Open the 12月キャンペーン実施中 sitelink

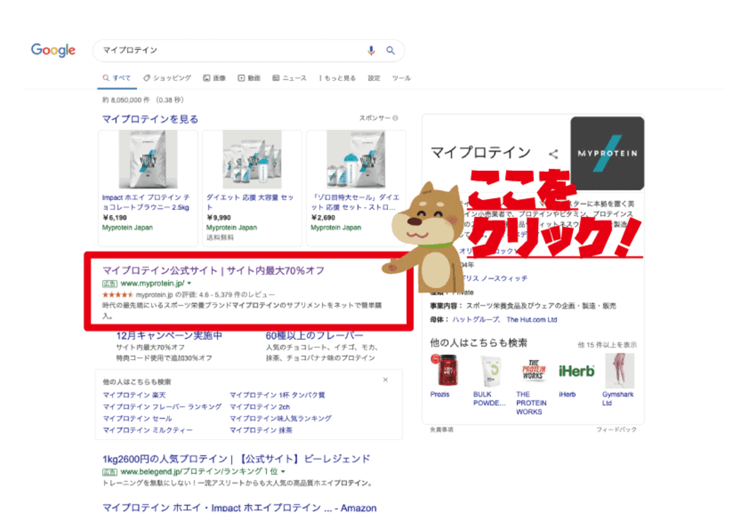coord(169,336)
